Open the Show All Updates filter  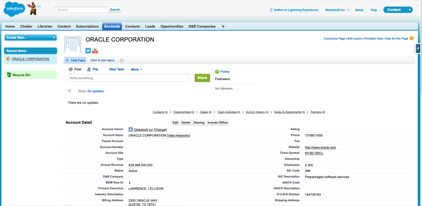(98, 91)
